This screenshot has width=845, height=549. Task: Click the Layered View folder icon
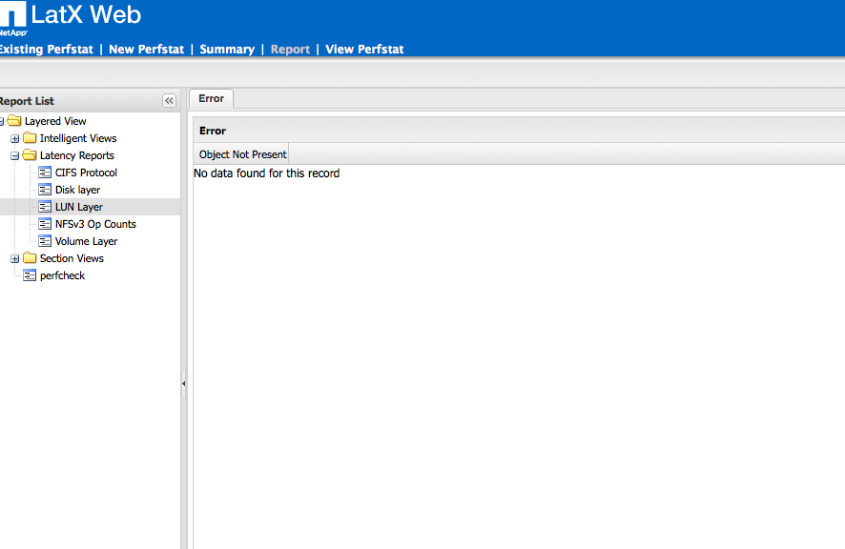14,121
